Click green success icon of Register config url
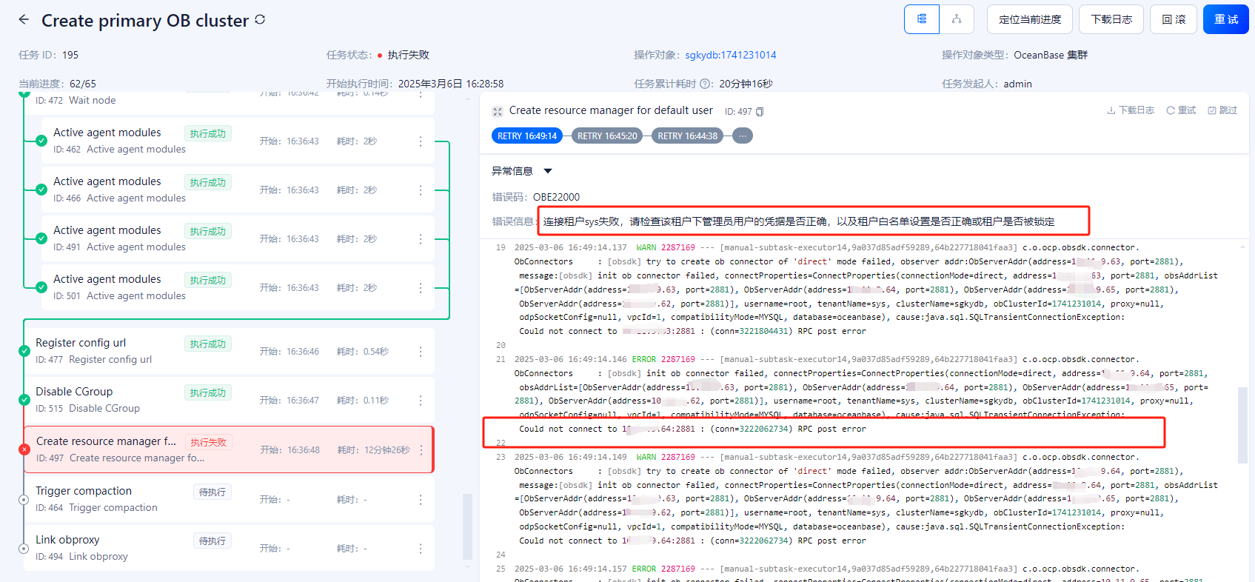1255x582 pixels. tap(24, 351)
